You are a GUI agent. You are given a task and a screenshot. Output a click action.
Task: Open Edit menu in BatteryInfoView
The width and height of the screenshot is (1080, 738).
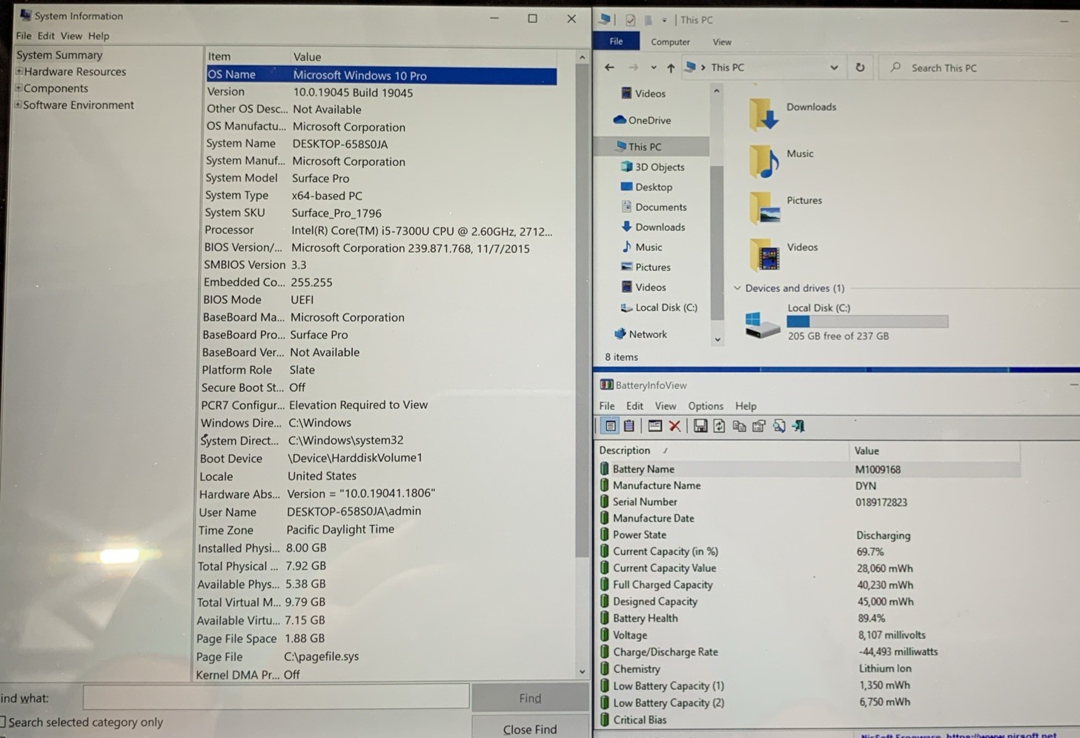635,406
